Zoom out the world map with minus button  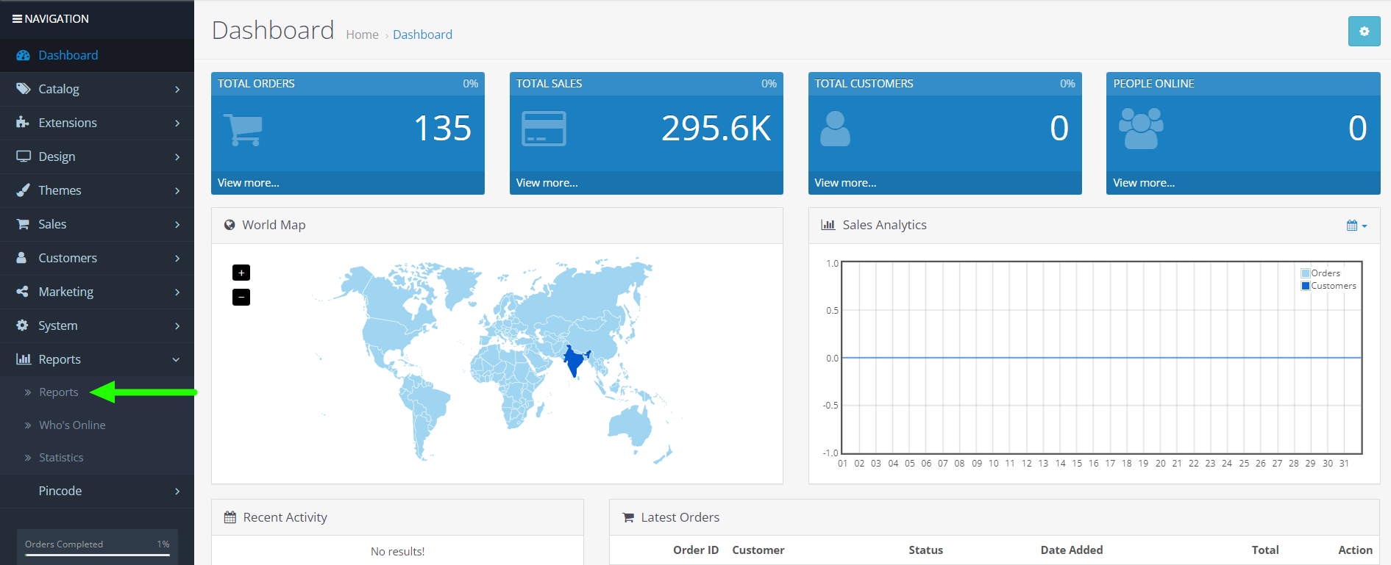pyautogui.click(x=241, y=297)
